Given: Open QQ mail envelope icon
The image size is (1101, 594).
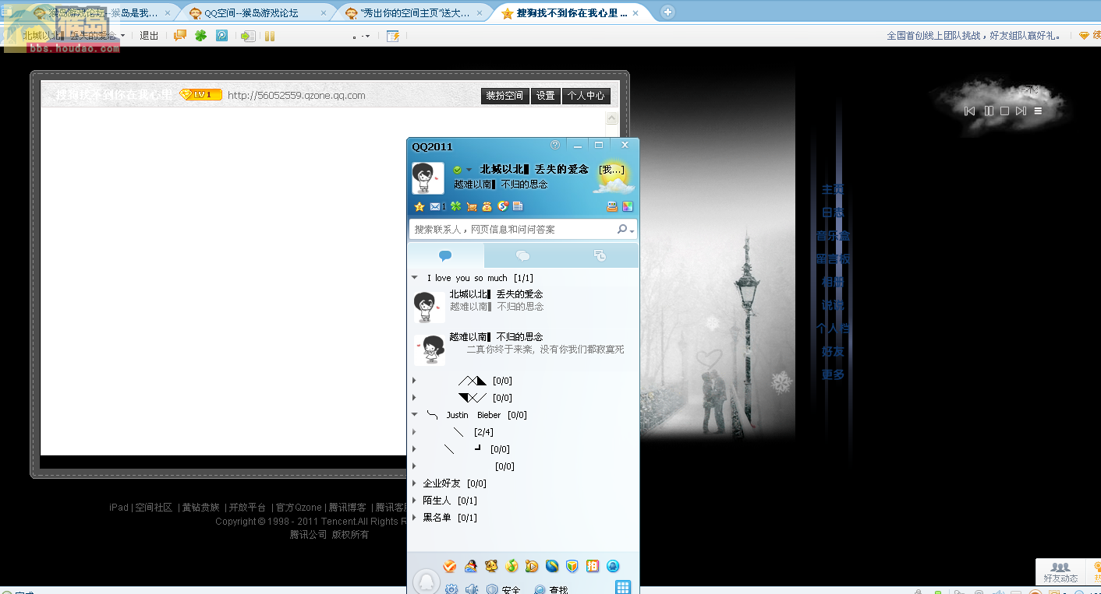Looking at the screenshot, I should click(x=435, y=206).
